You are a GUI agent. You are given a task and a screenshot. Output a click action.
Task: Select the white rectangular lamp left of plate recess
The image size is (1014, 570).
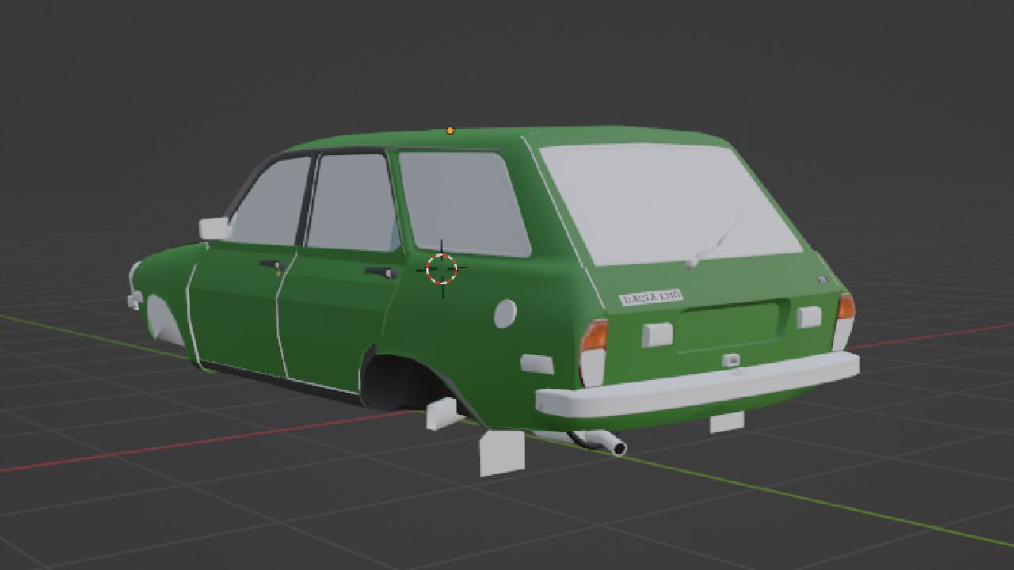(x=657, y=335)
